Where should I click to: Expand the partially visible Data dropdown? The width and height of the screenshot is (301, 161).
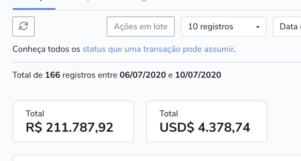tap(287, 26)
